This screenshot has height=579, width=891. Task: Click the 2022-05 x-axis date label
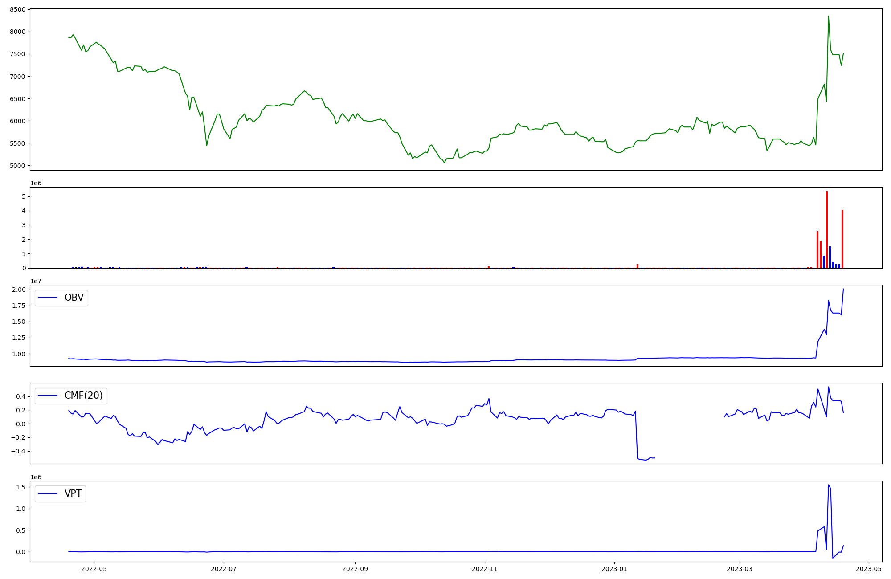click(94, 568)
